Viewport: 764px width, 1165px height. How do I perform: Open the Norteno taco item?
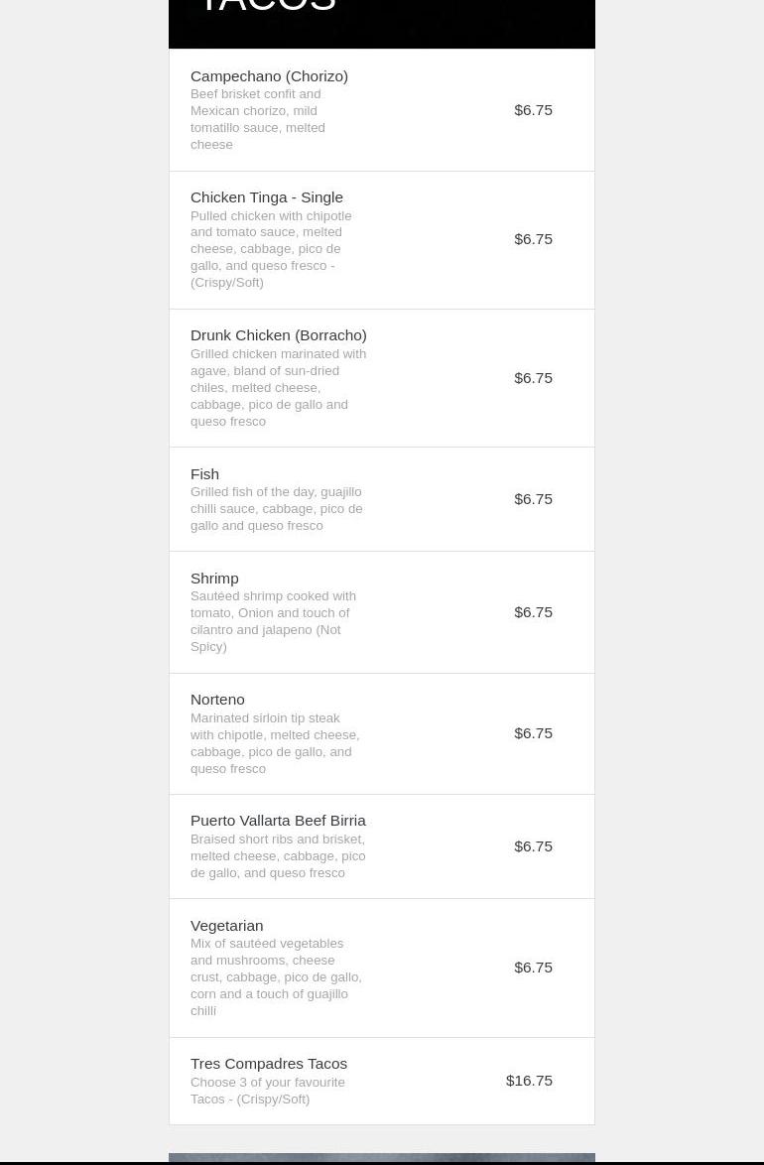pos(217,700)
